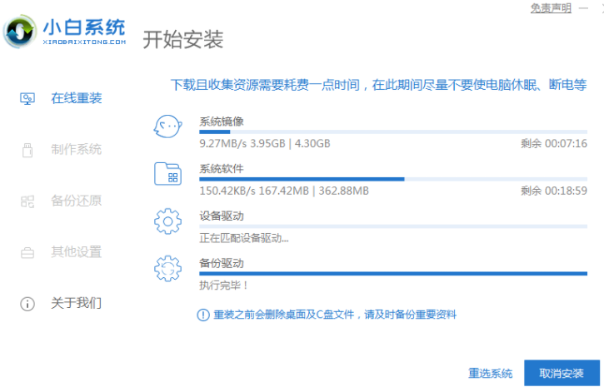Go to 备份还原 section

click(77, 201)
